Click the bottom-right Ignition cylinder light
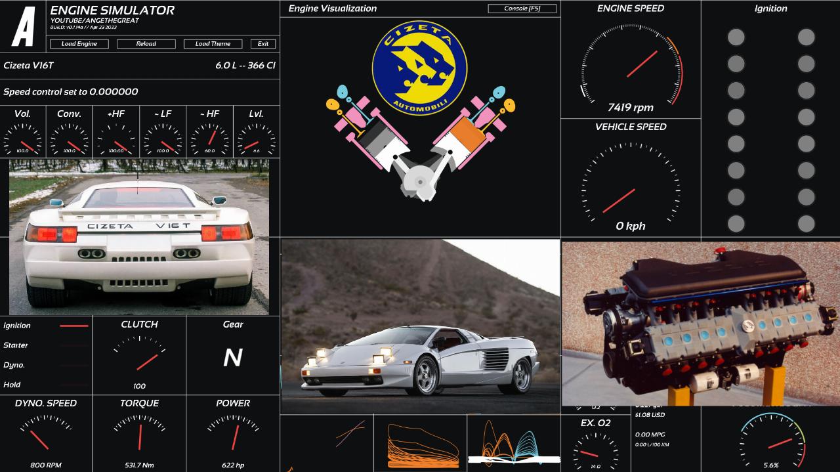840x472 pixels. click(x=806, y=223)
